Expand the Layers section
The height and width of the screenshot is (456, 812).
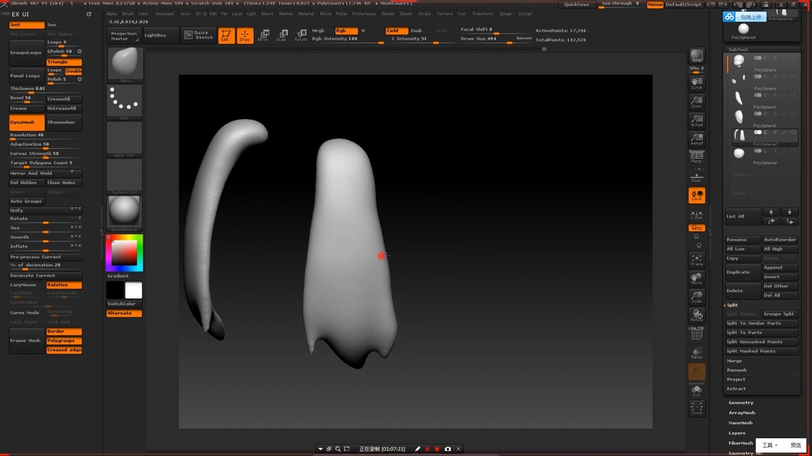[737, 433]
